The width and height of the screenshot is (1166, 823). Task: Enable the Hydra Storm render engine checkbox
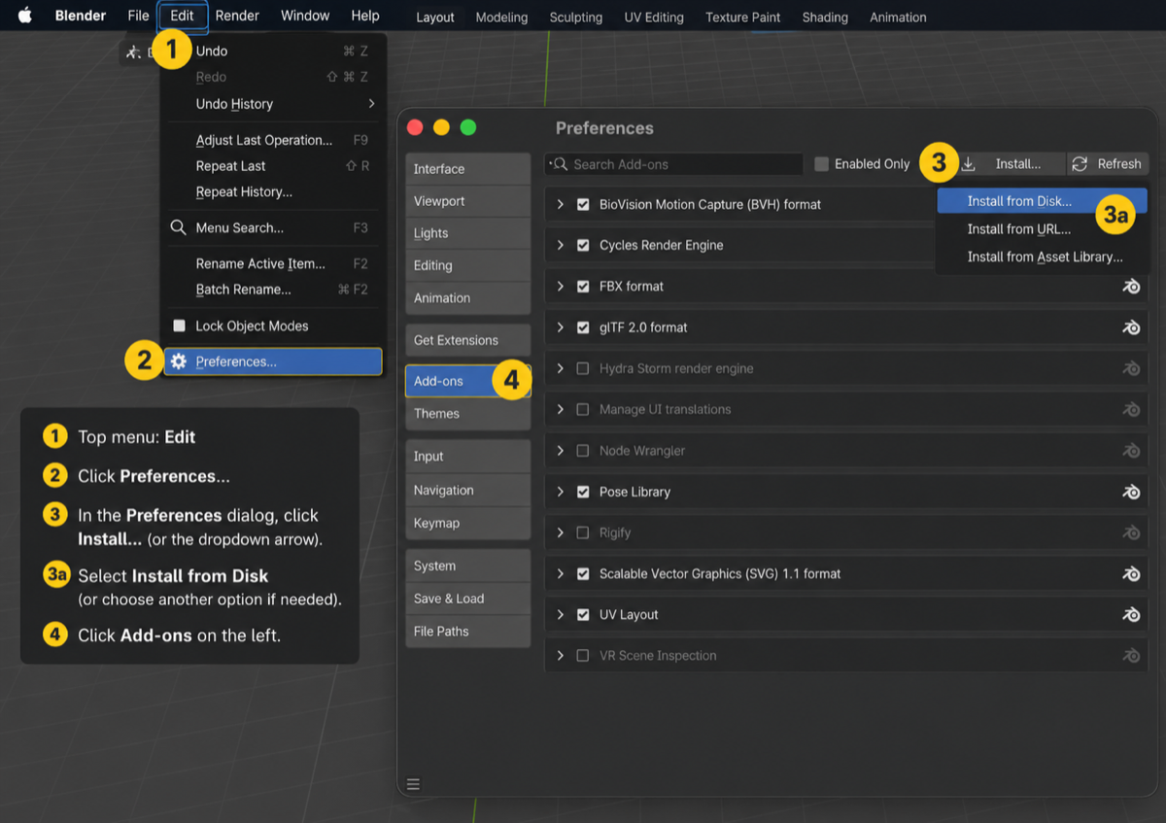click(x=583, y=368)
